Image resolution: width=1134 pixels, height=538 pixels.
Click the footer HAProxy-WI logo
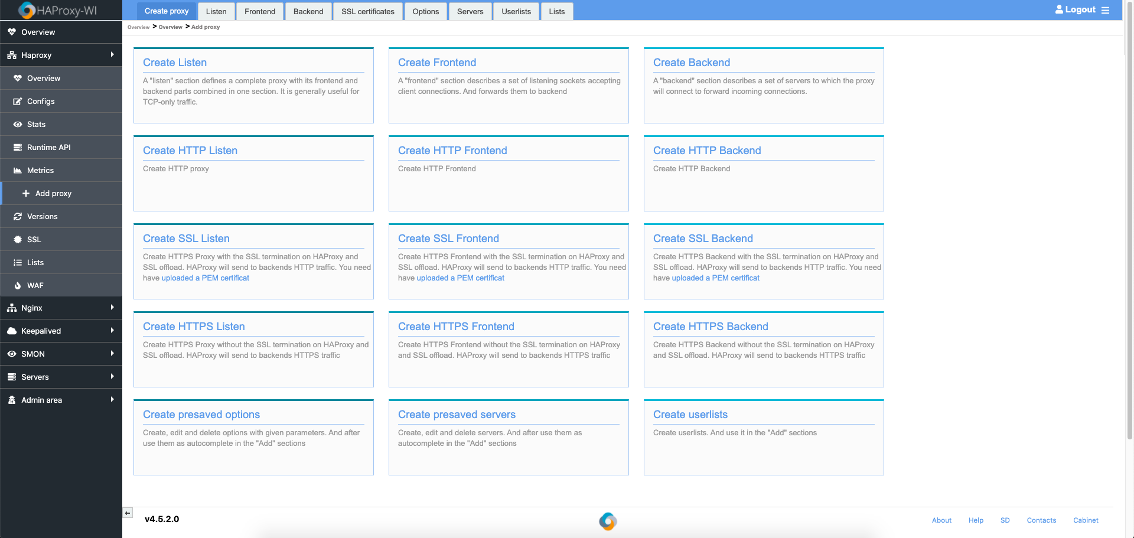(x=608, y=521)
